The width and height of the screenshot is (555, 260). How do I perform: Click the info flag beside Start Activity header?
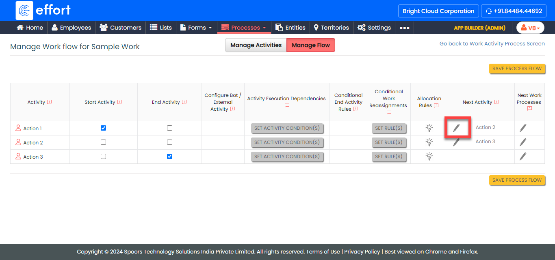120,102
